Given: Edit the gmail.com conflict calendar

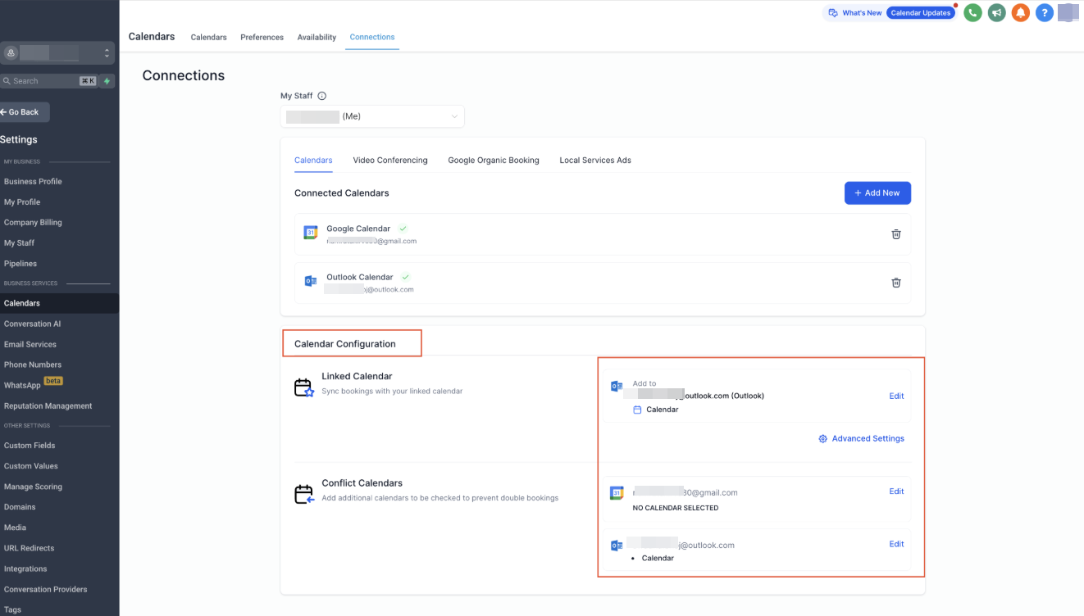Looking at the screenshot, I should [896, 491].
